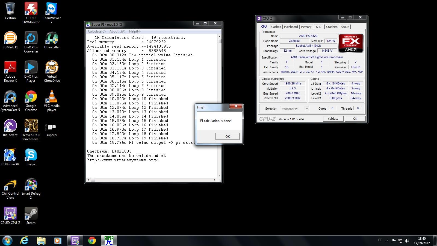Open ChillControl V.exe desktop icon
437x246 pixels.
[10, 188]
